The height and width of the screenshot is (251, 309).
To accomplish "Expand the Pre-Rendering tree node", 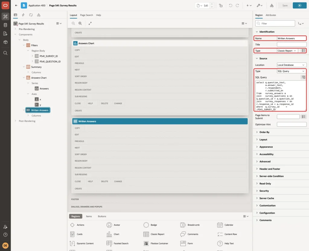I will point(15,29).
